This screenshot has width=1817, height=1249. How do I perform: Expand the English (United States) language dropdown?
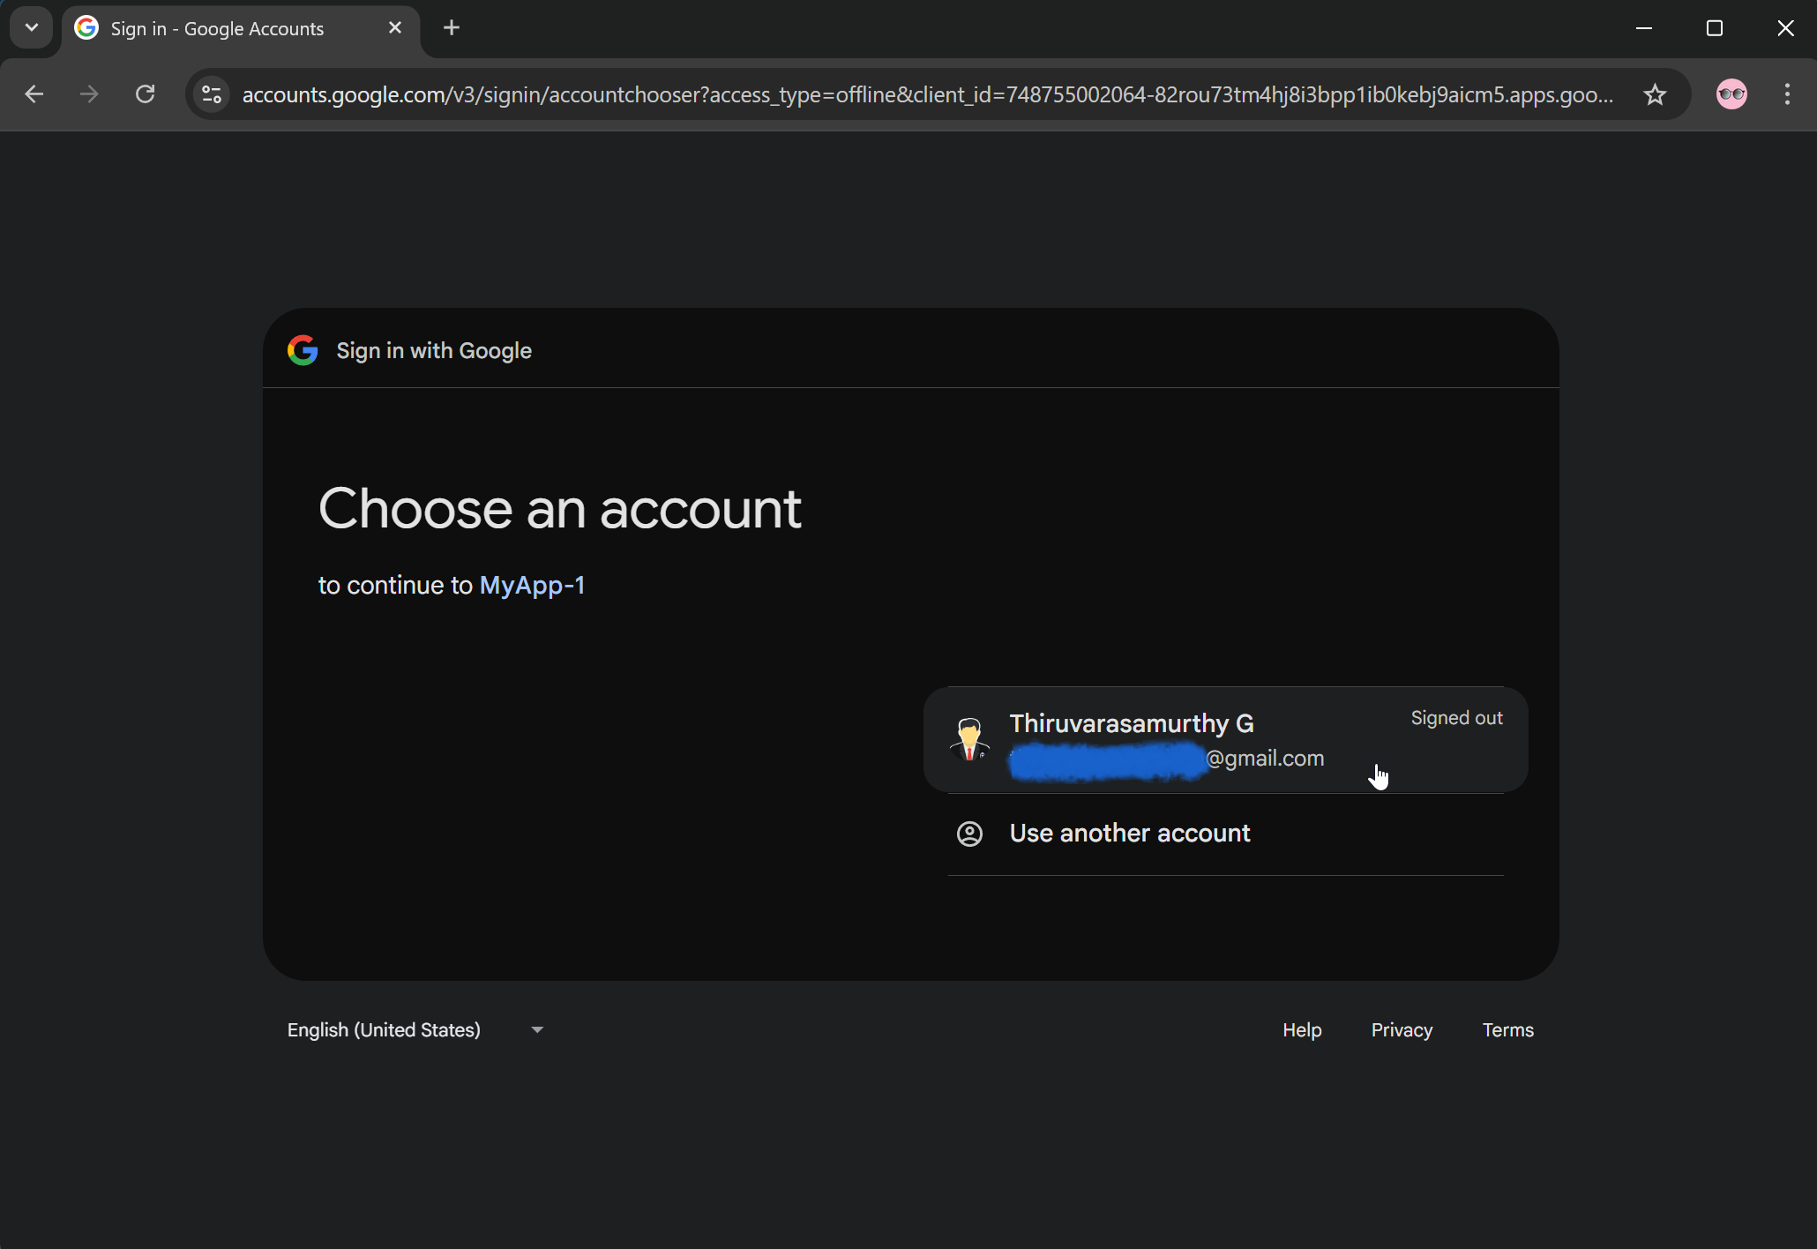pos(415,1029)
